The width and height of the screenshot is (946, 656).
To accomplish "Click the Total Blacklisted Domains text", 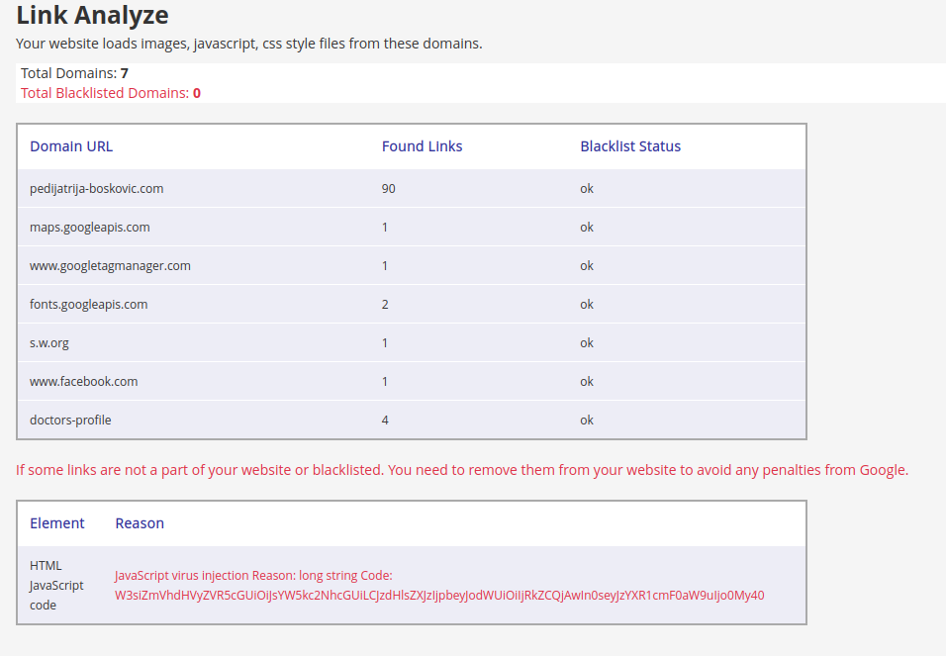I will point(111,93).
